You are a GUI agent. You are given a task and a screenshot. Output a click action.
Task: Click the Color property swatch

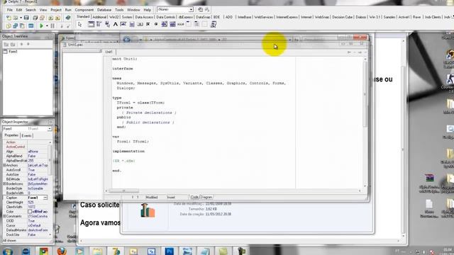(x=30, y=211)
